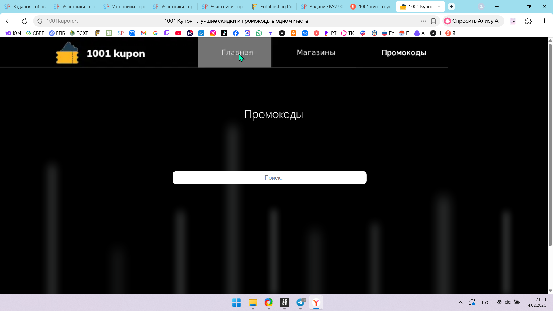Viewport: 553px width, 311px height.
Task: Open the WhatsApp bookmark
Action: point(259,33)
